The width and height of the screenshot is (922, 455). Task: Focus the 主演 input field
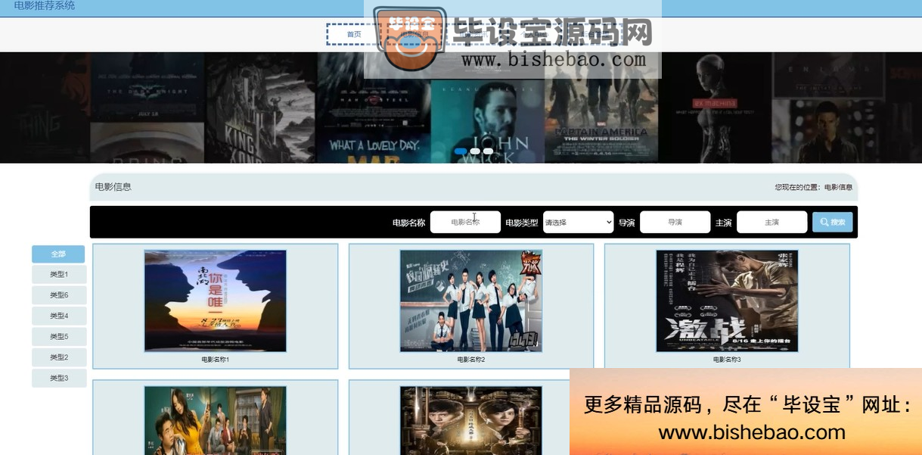[771, 223]
